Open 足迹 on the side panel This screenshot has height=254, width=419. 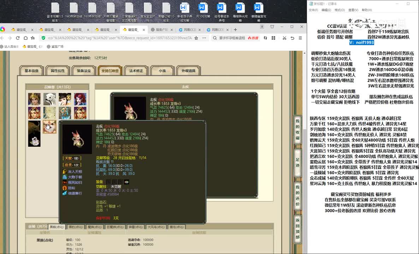(298, 163)
